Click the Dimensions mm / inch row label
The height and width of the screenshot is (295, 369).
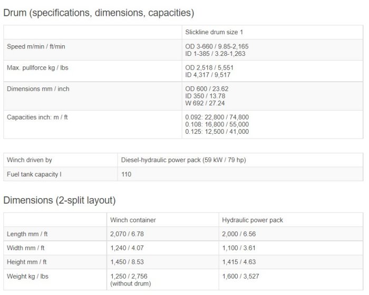coord(38,88)
